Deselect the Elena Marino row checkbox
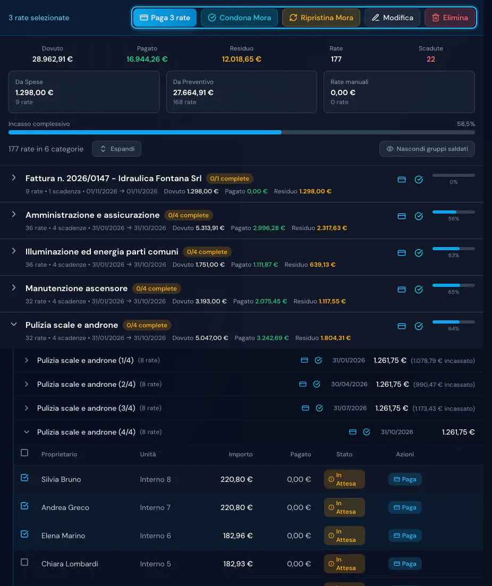The height and width of the screenshot is (586, 492). 24,534
